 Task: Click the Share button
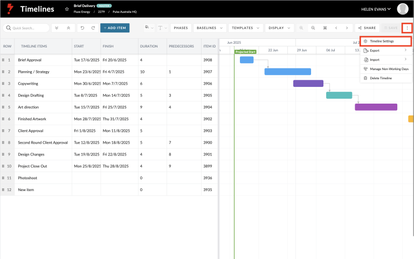[367, 28]
